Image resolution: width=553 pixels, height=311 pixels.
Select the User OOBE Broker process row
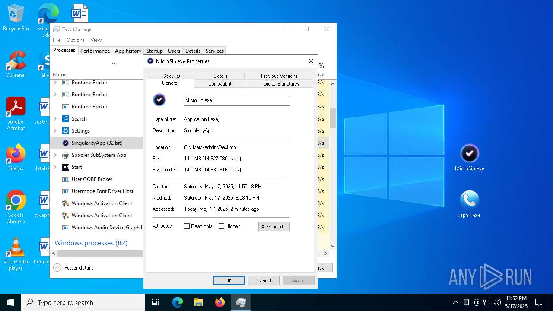click(97, 179)
